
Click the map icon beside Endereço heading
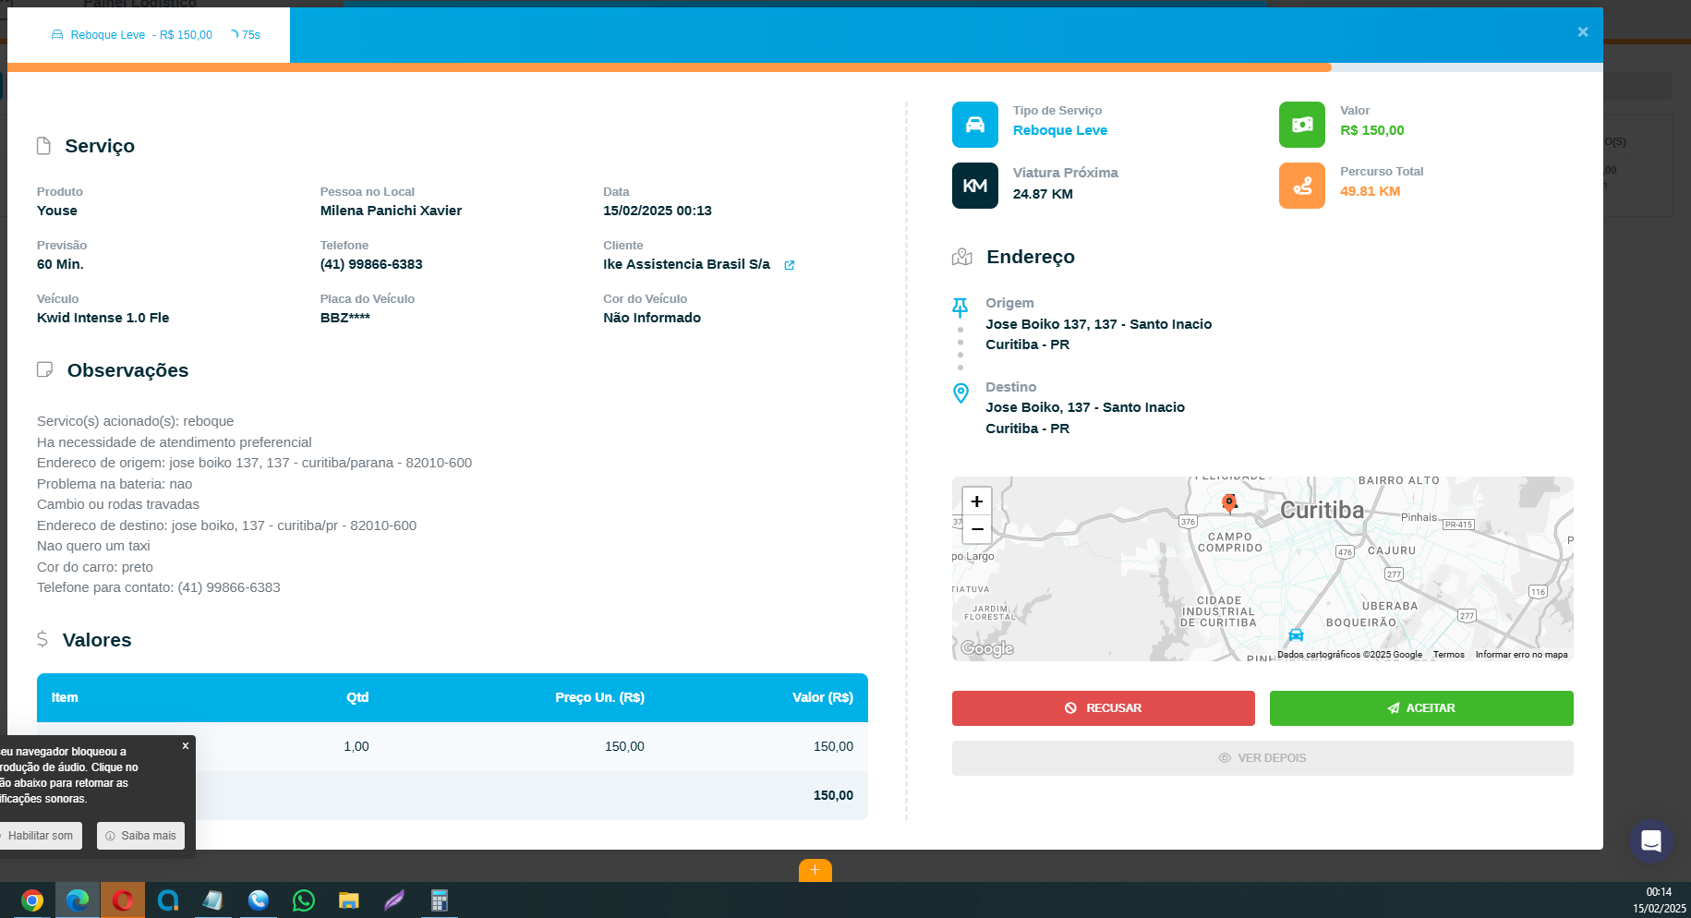962,257
